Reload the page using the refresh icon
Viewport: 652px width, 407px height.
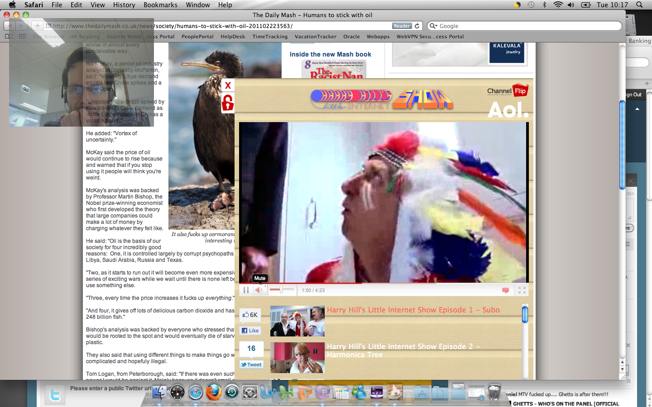click(417, 26)
